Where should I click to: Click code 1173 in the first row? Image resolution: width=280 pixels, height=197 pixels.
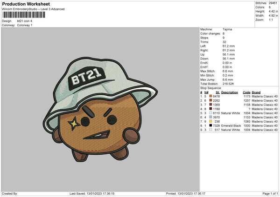247,96
